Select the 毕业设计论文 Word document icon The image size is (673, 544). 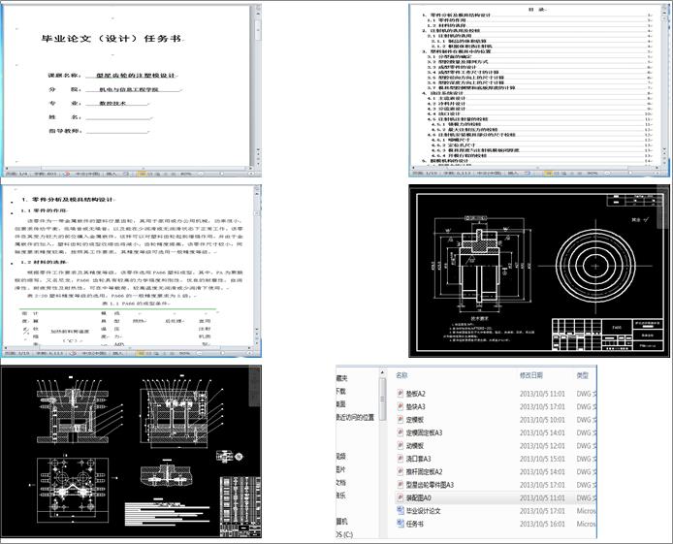click(401, 510)
